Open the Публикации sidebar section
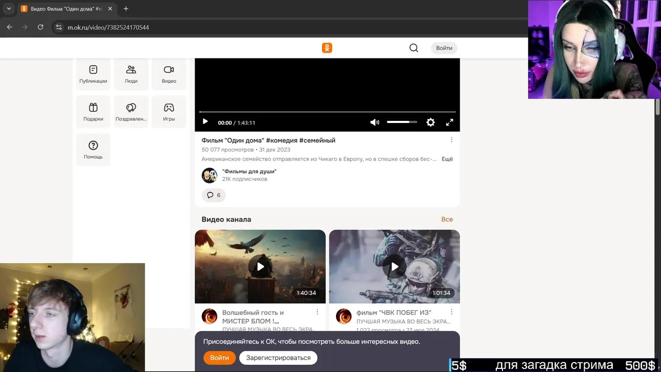This screenshot has width=661, height=372. pos(93,74)
